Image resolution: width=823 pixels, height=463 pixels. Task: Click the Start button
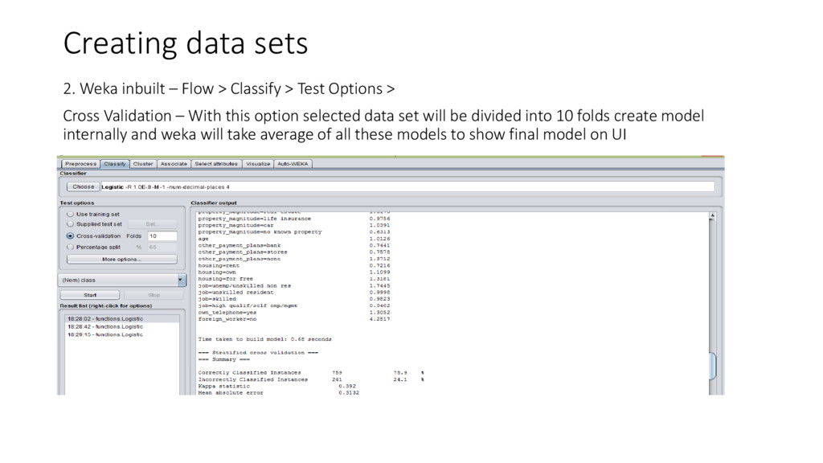tap(90, 295)
